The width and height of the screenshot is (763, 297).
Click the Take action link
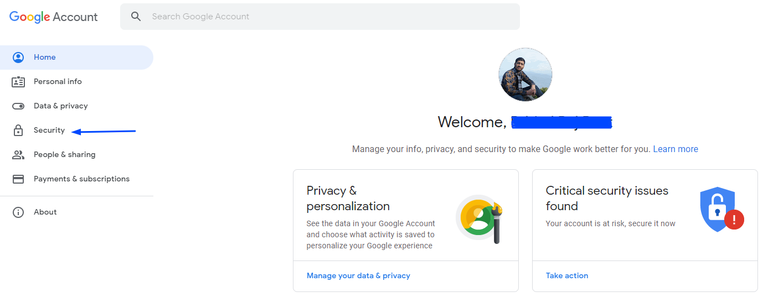pyautogui.click(x=567, y=276)
